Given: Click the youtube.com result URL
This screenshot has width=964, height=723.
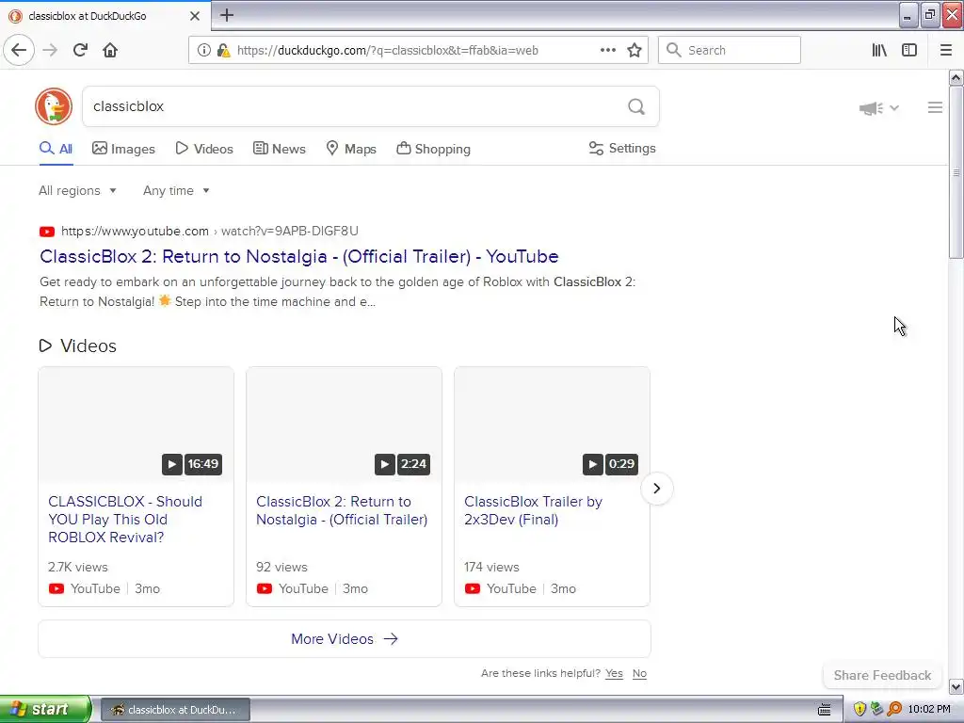Looking at the screenshot, I should point(210,232).
